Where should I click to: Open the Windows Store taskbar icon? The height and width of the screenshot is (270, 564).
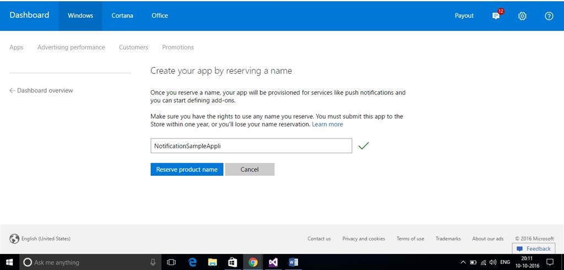point(232,262)
